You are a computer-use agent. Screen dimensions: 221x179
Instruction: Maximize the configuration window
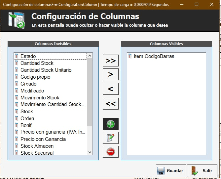pos(197,5)
